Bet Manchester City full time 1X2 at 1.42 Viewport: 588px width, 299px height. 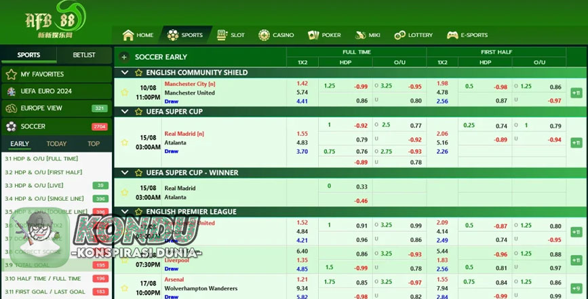coord(302,83)
